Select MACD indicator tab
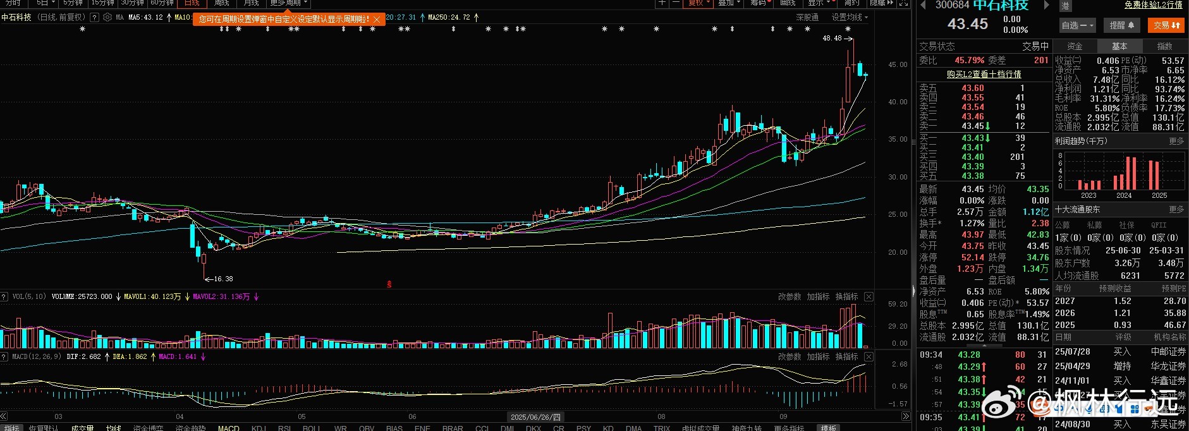The height and width of the screenshot is (431, 1189). point(229,428)
